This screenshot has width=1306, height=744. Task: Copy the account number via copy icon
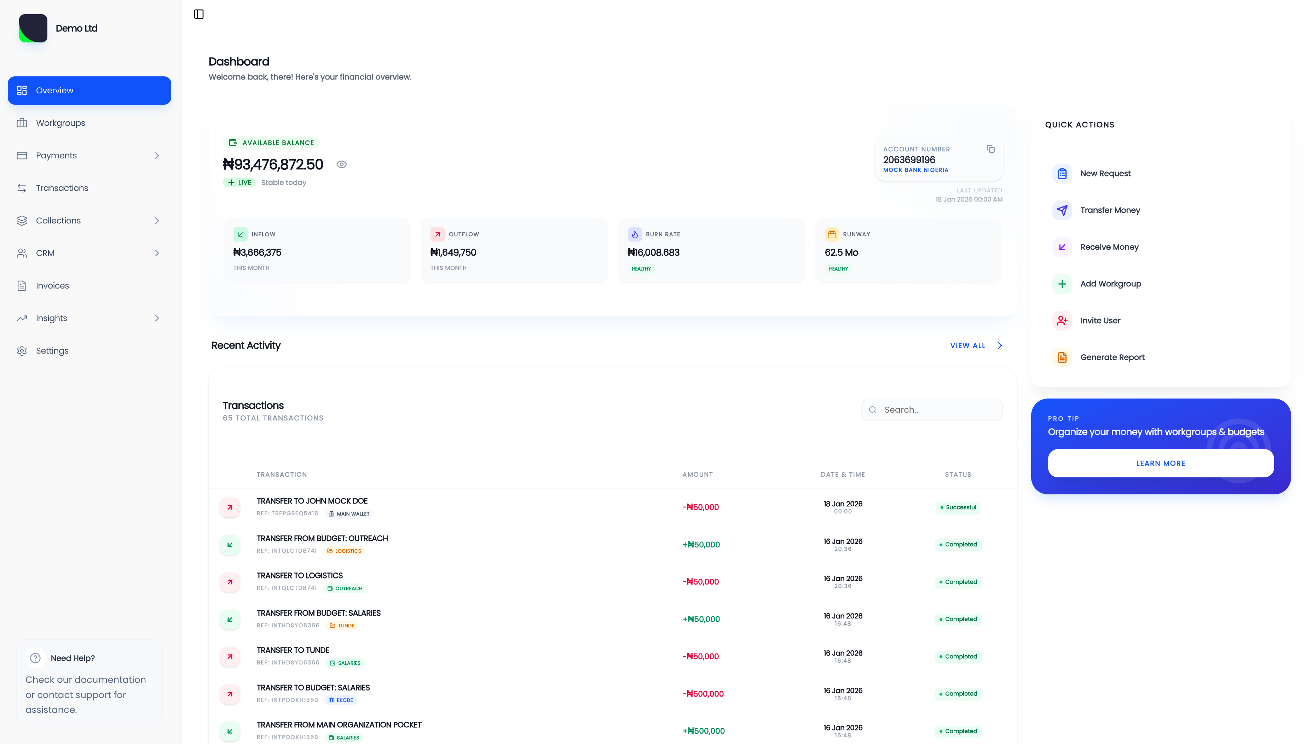tap(990, 149)
